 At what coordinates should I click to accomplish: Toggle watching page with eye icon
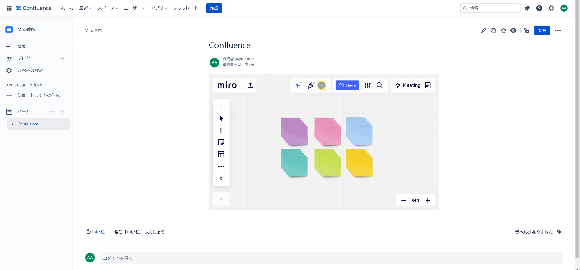pos(513,30)
